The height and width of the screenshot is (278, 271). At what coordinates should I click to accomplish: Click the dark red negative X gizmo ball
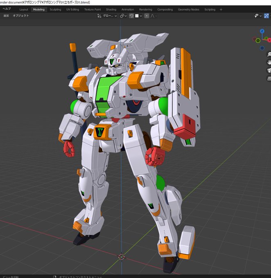(x=254, y=39)
